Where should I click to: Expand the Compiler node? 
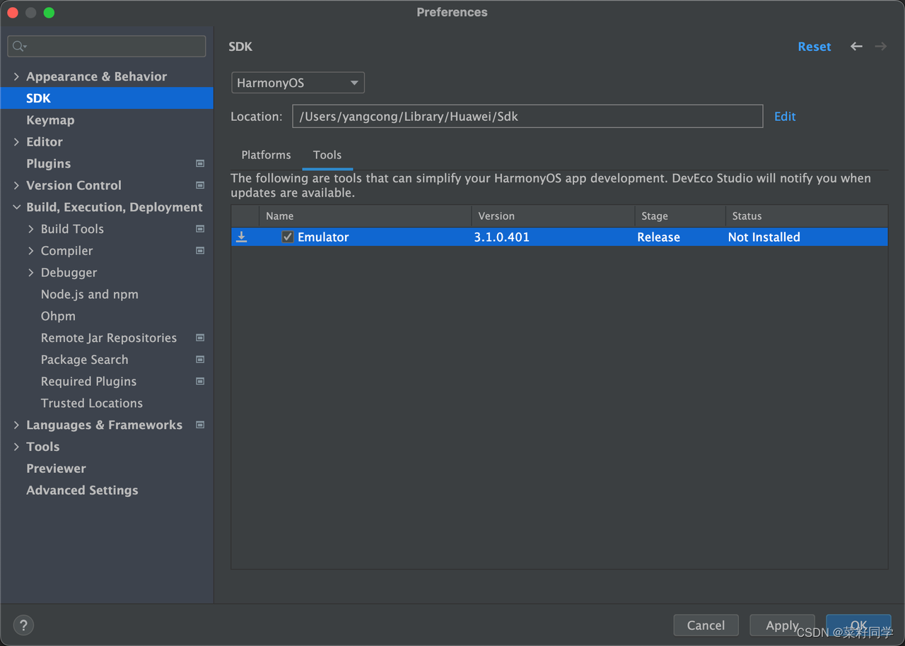pos(31,251)
